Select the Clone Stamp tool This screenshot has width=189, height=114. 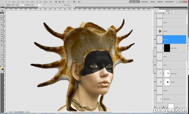[2, 34]
